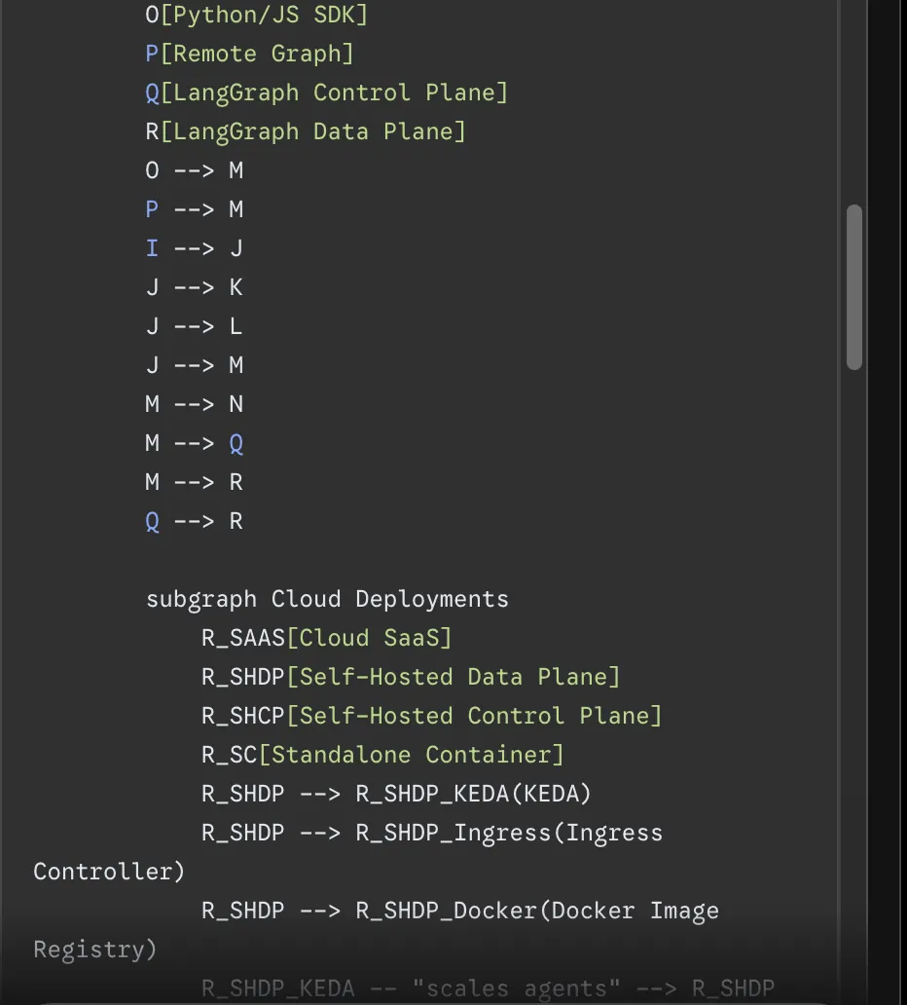Place cursor on 'M --> Q' line
Screen dimensions: 907x1005
(195, 443)
